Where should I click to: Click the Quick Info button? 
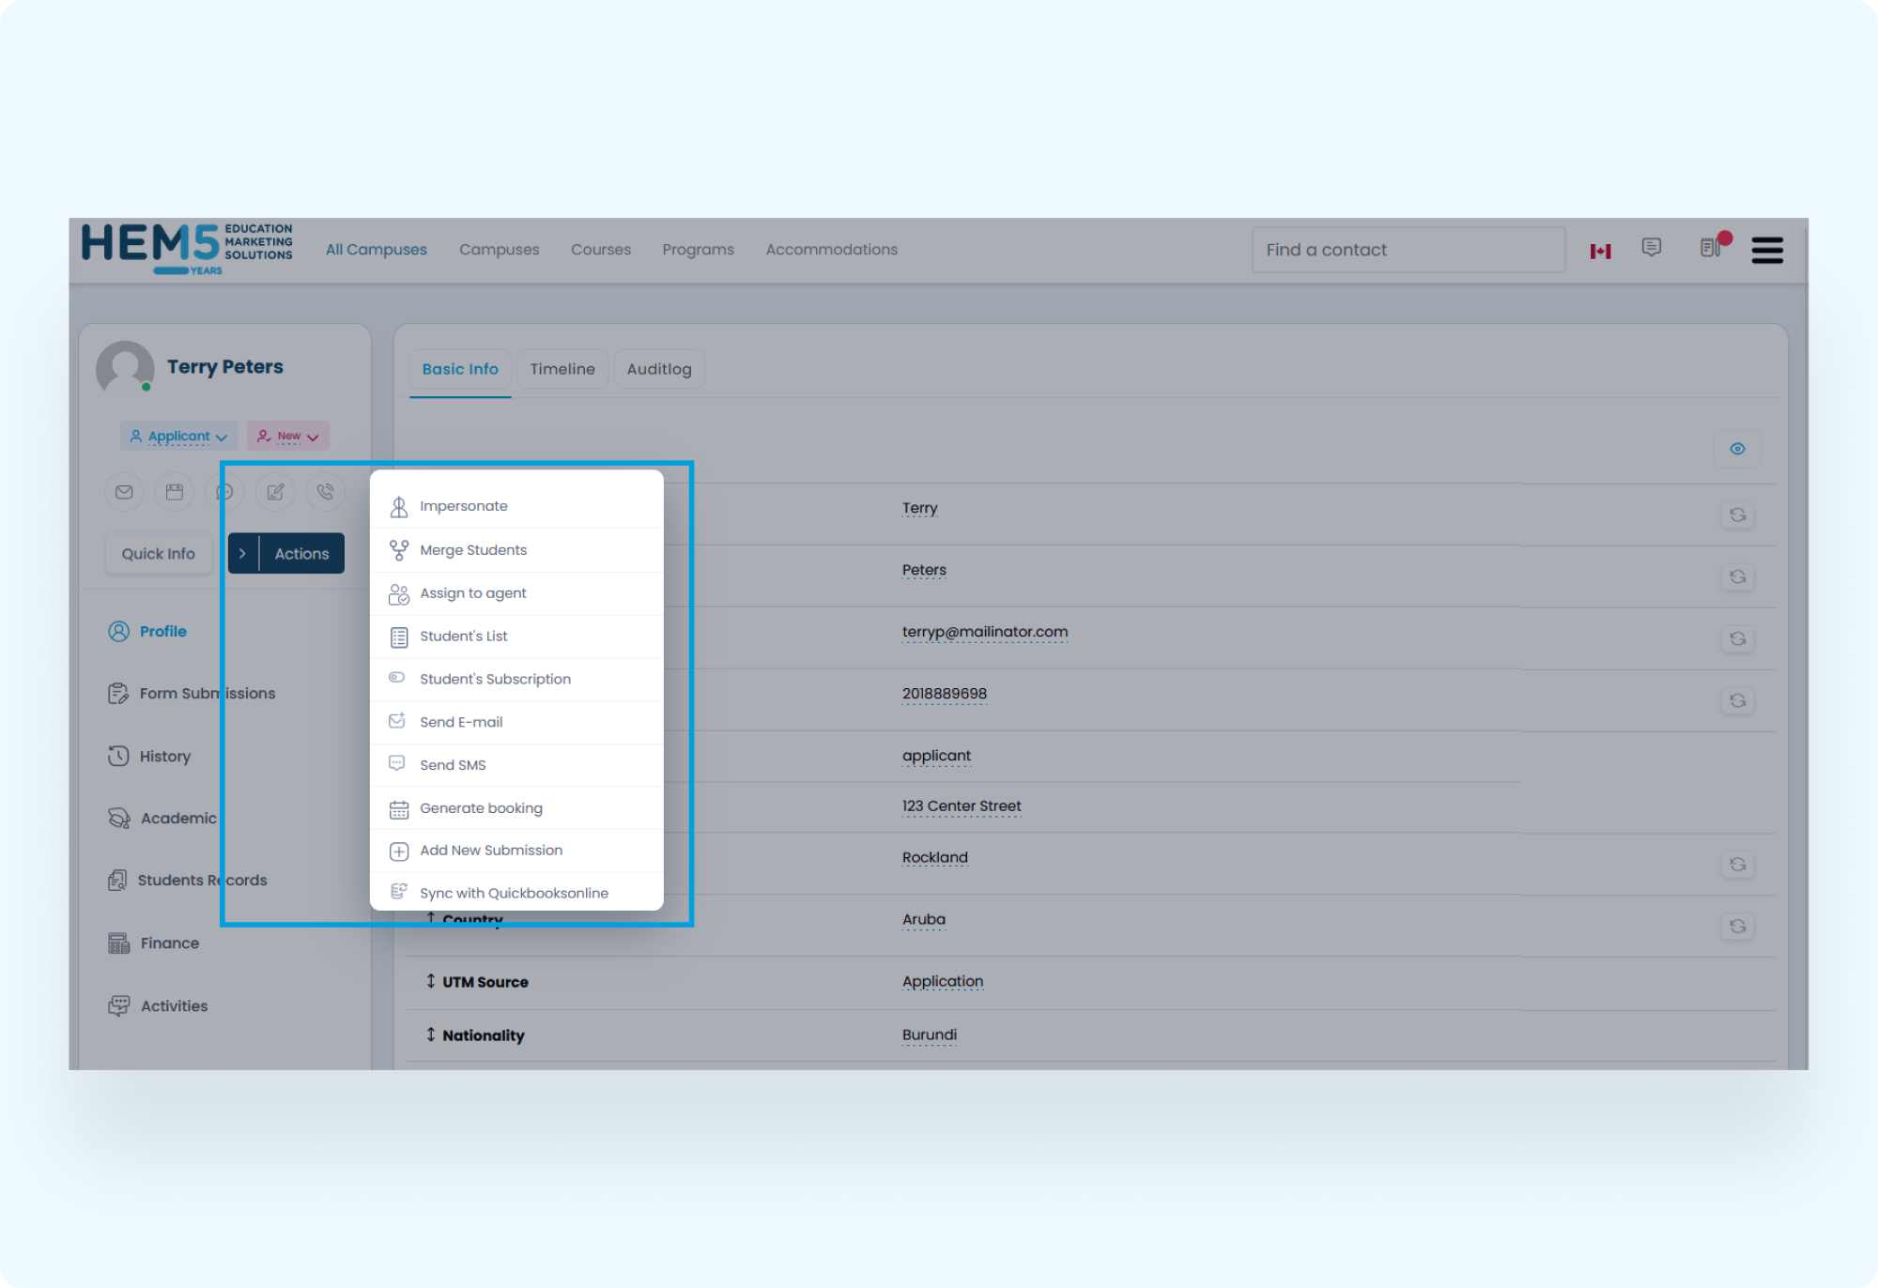pos(158,554)
